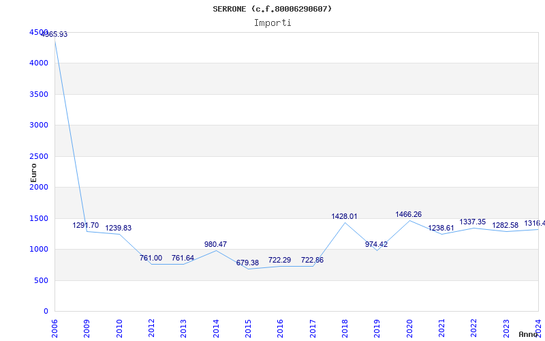Click the 722.86 data label

(x=312, y=260)
